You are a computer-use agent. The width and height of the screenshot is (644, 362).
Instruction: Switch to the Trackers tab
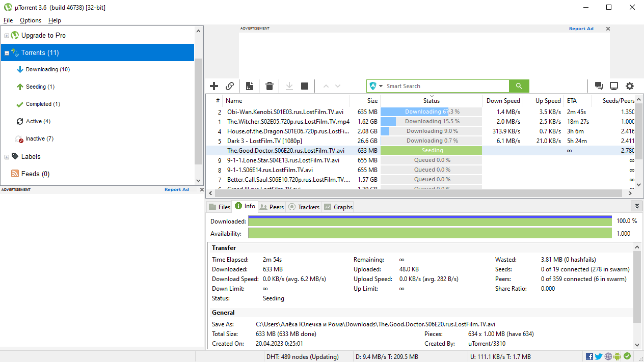(304, 207)
